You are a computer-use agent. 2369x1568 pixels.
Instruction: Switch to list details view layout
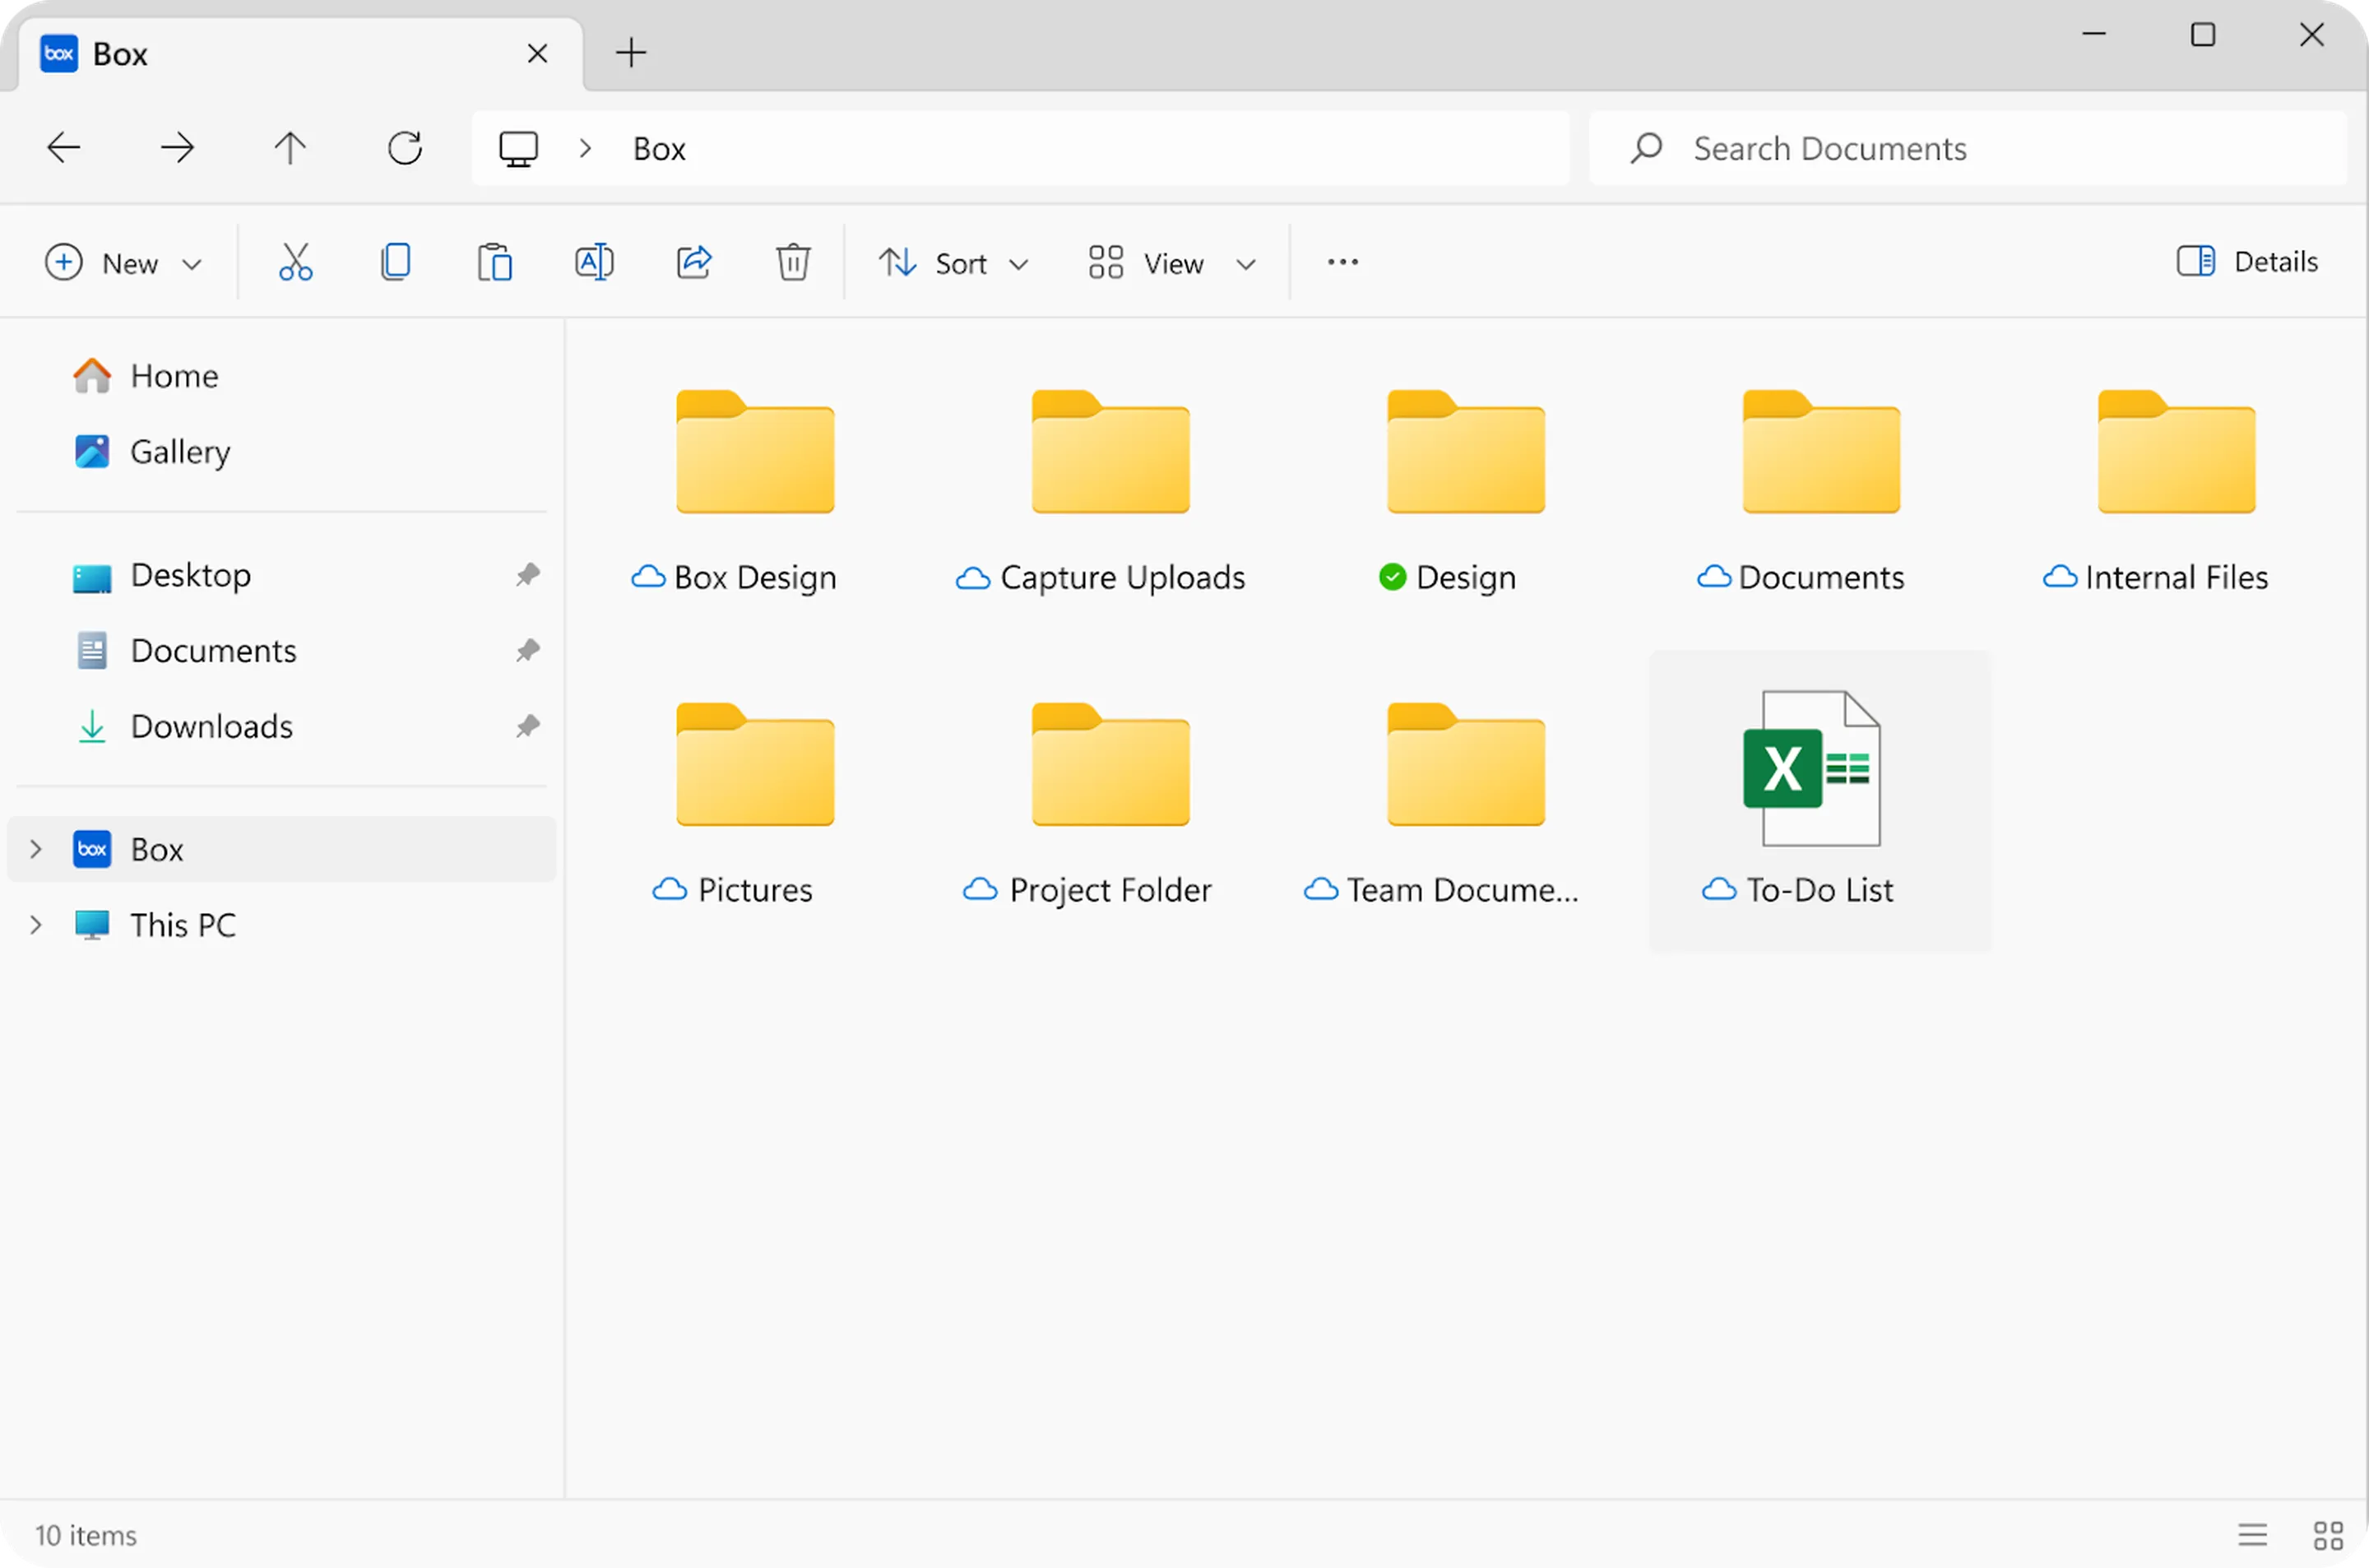click(2252, 1534)
